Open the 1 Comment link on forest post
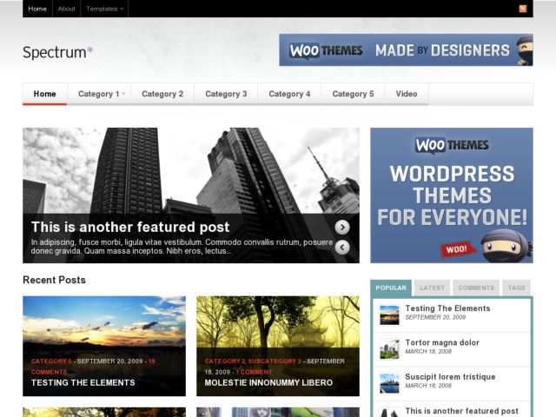The image size is (556, 417). coord(254,372)
